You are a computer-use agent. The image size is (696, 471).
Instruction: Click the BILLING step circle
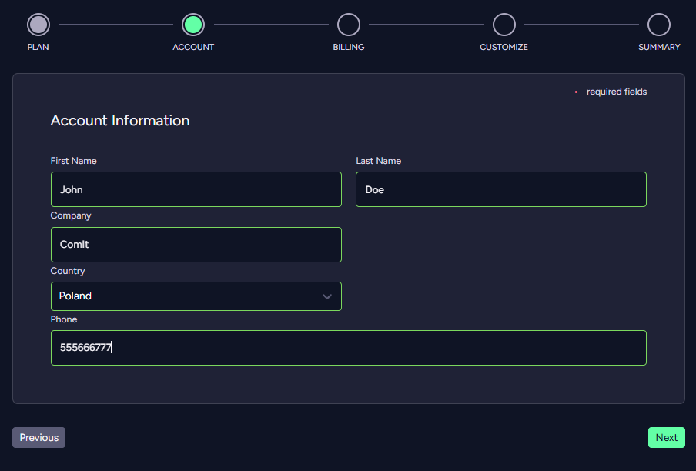349,25
